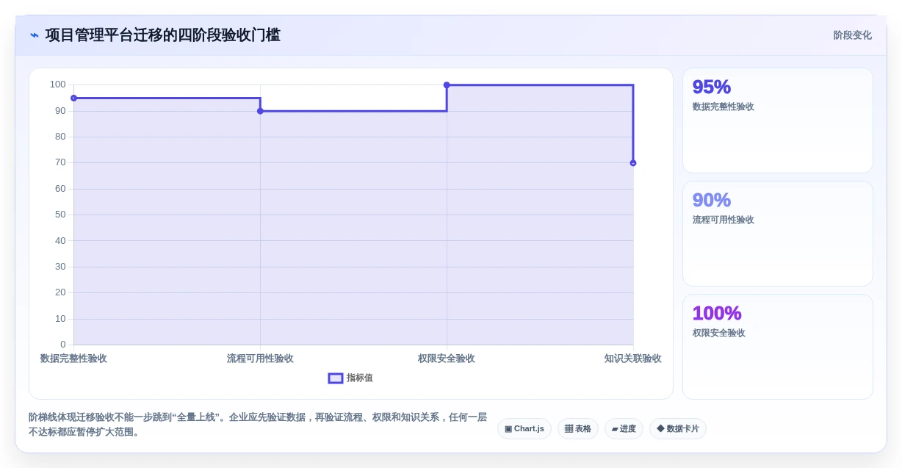
Task: Click the y-axis value 50
Action: coord(60,215)
